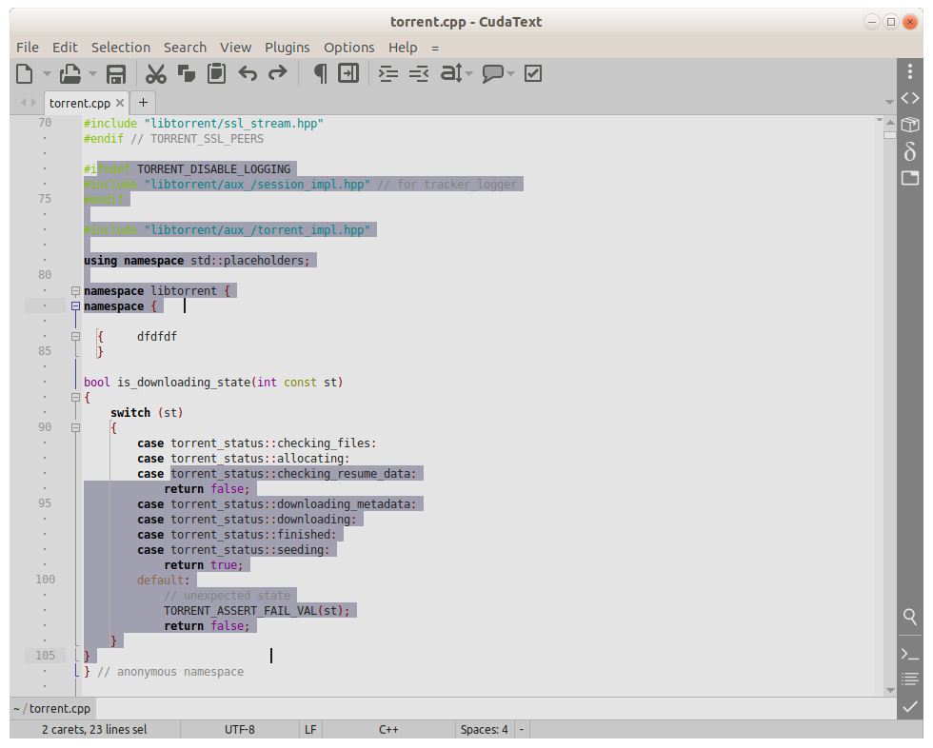The image size is (933, 748).
Task: Open the delta symbol sidebar panel
Action: [x=910, y=151]
